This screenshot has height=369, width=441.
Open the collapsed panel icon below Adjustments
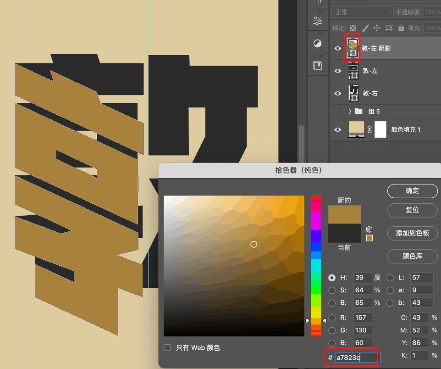point(318,66)
